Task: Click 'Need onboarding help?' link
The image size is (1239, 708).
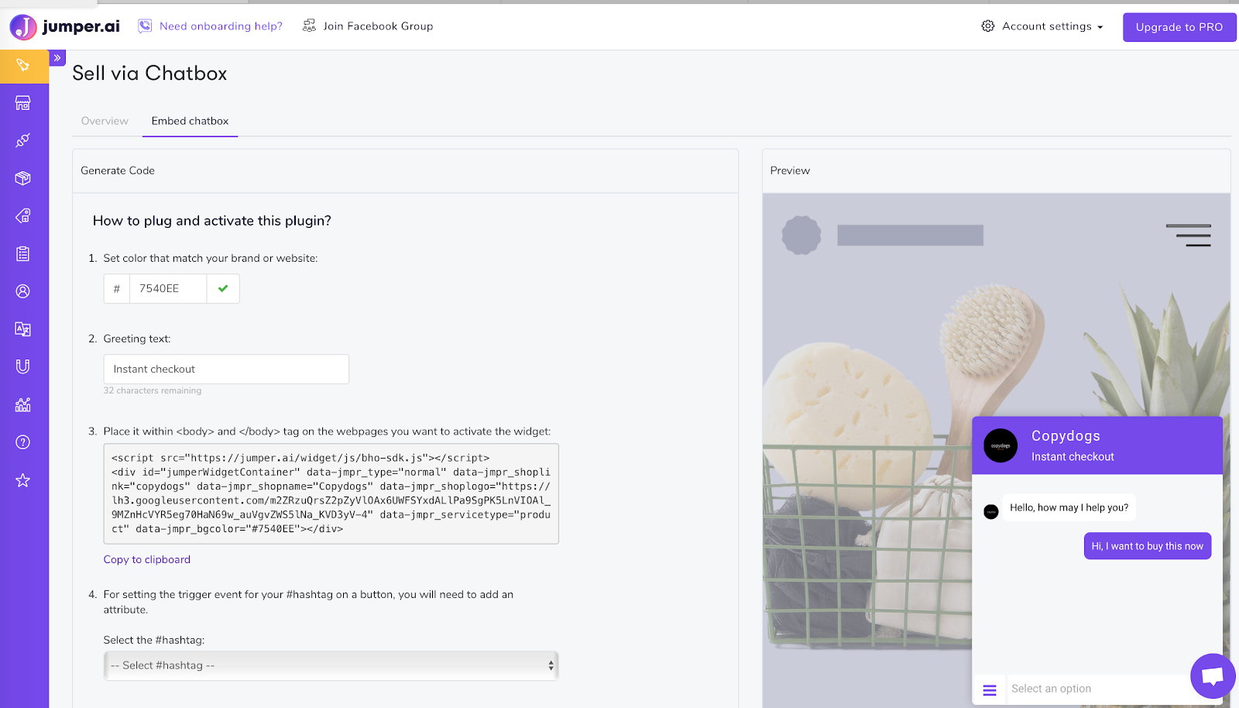Action: [221, 26]
